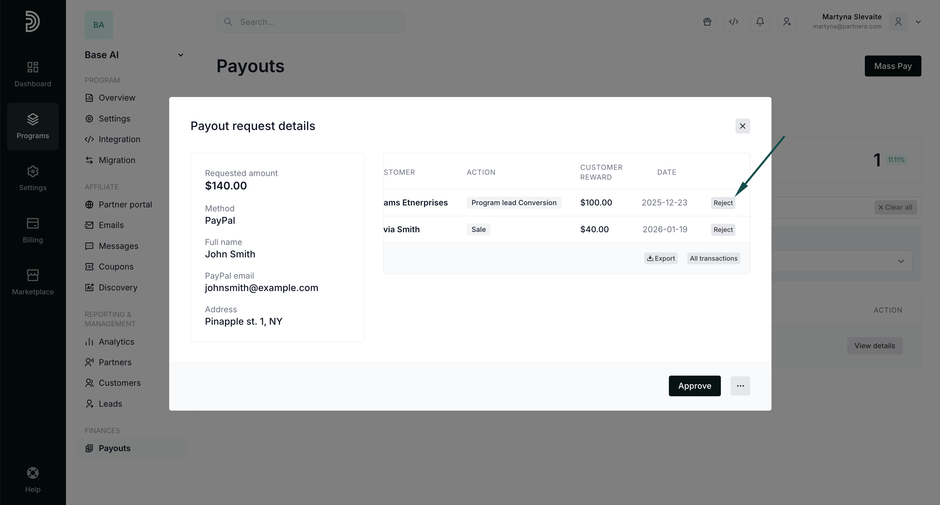Approve the payout request

coord(694,386)
